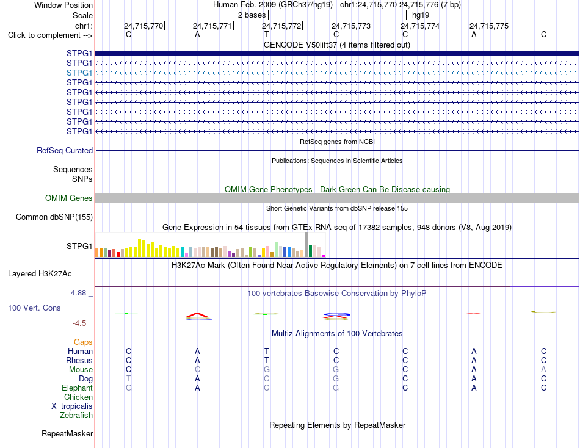Click header range chr1:24,715,770-24,715,776 (7 bp)
Image resolution: width=580 pixels, height=448 pixels.
(401, 5)
